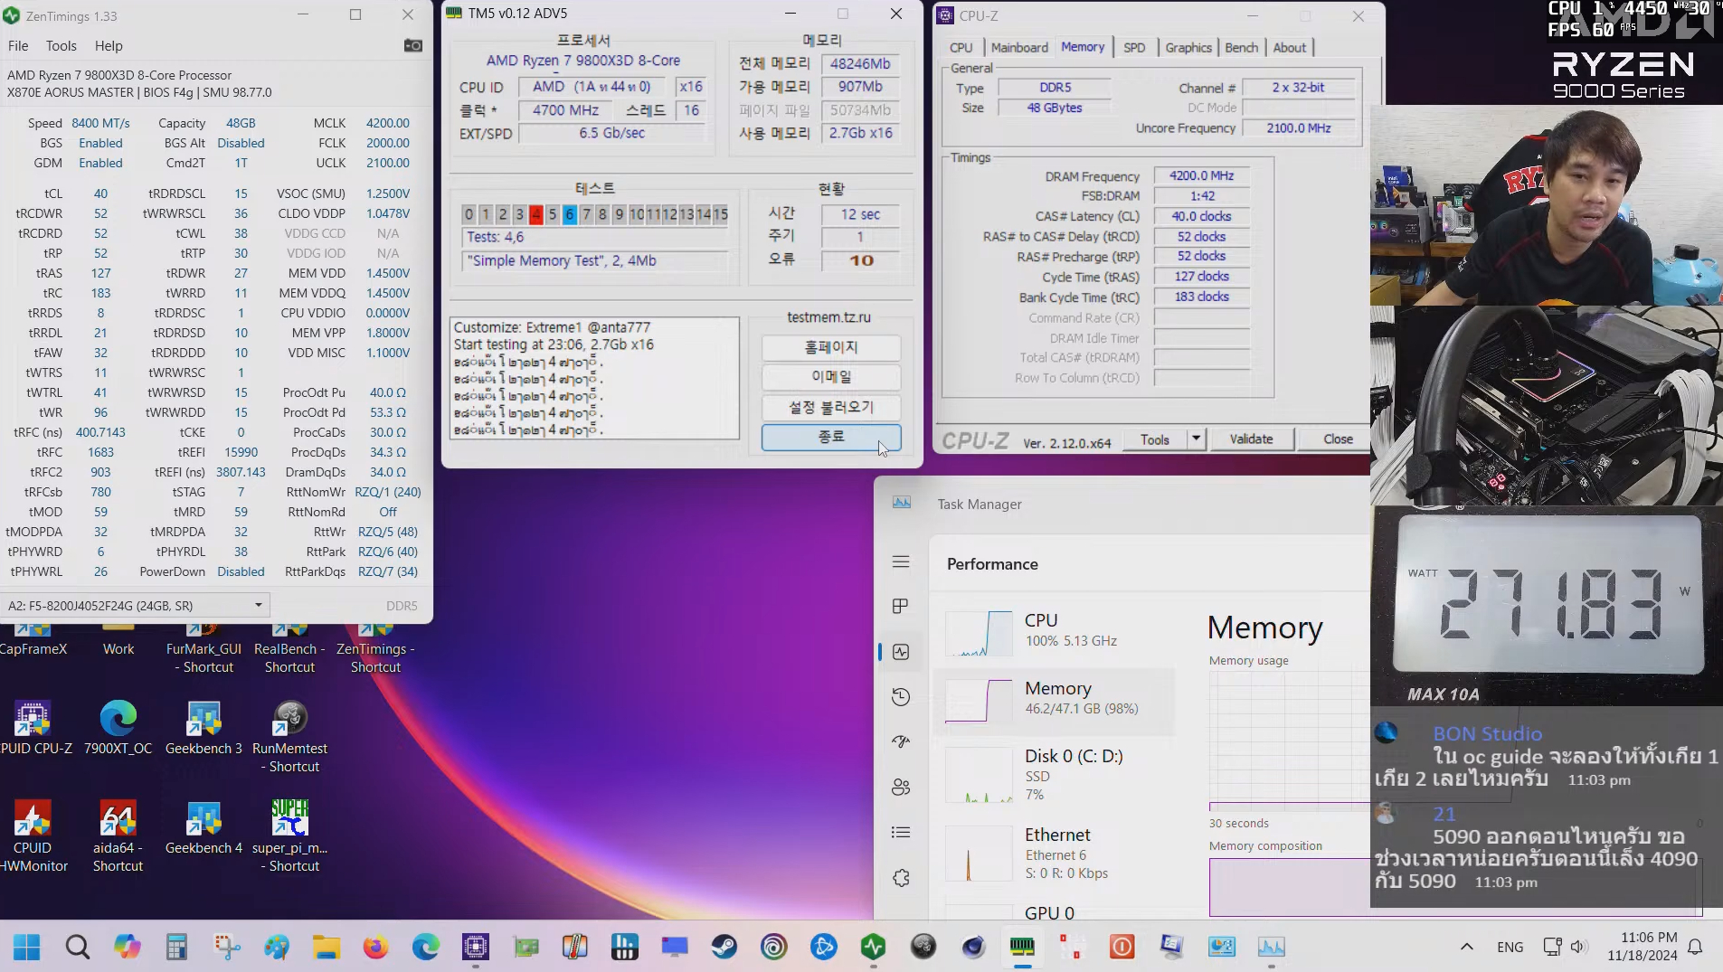Select the CPU graph in Task Manager Performance

(x=979, y=633)
